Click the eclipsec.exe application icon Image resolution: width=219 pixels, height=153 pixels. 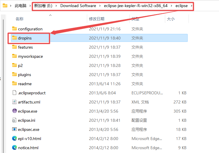(x=14, y=129)
